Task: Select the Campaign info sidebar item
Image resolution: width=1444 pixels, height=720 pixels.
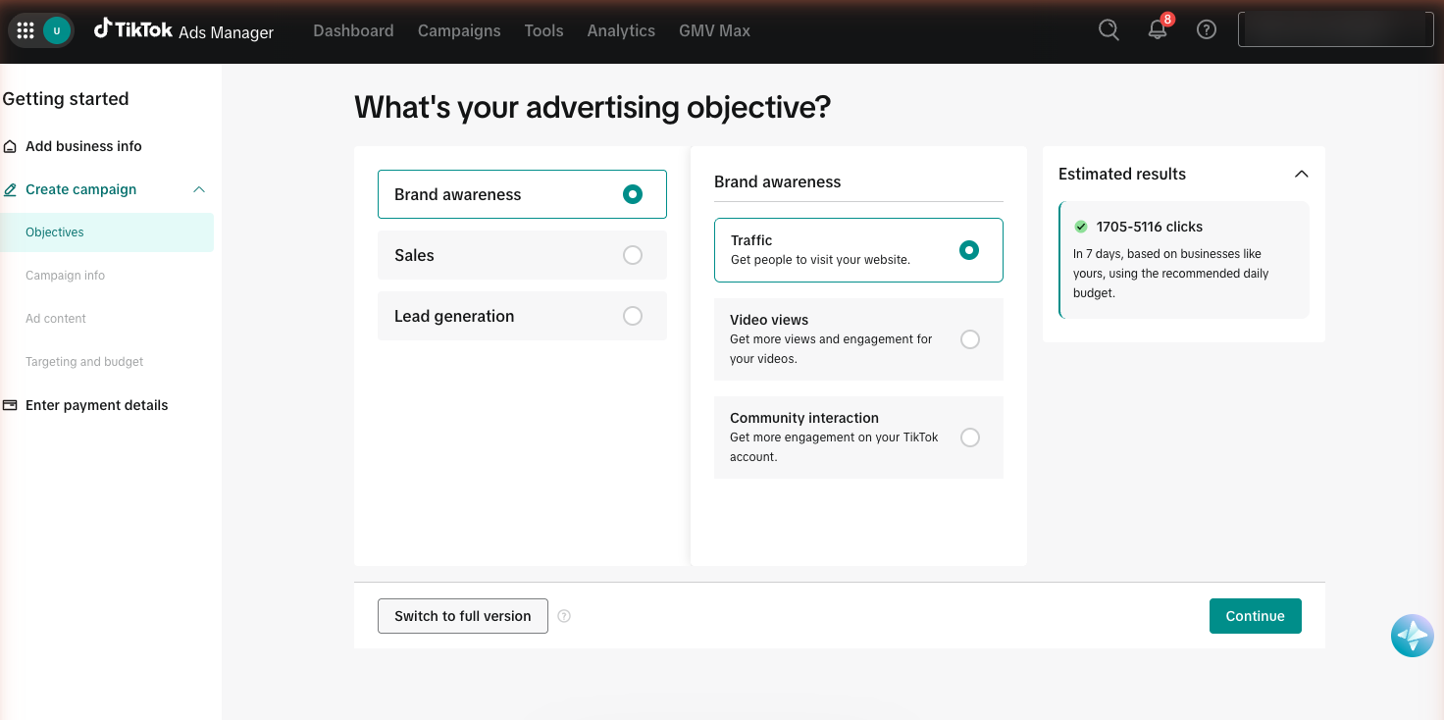Action: pos(65,276)
